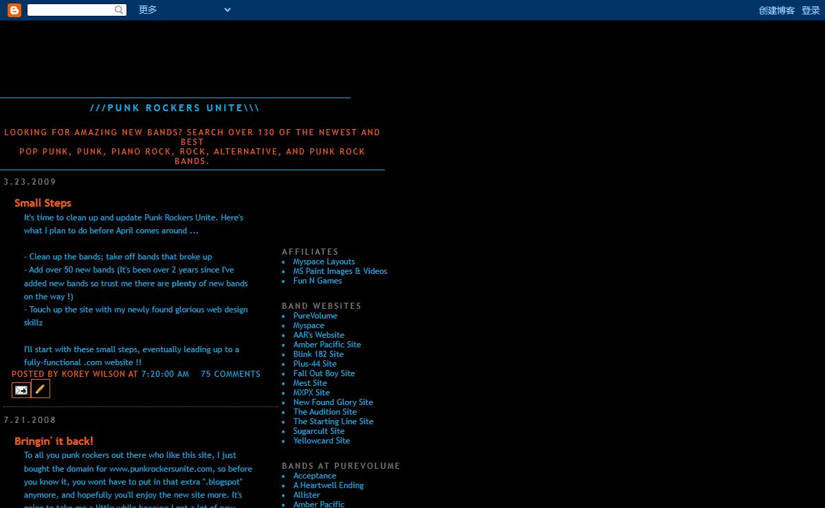
Task: Click the 登录 sign-in link
Action: [811, 10]
